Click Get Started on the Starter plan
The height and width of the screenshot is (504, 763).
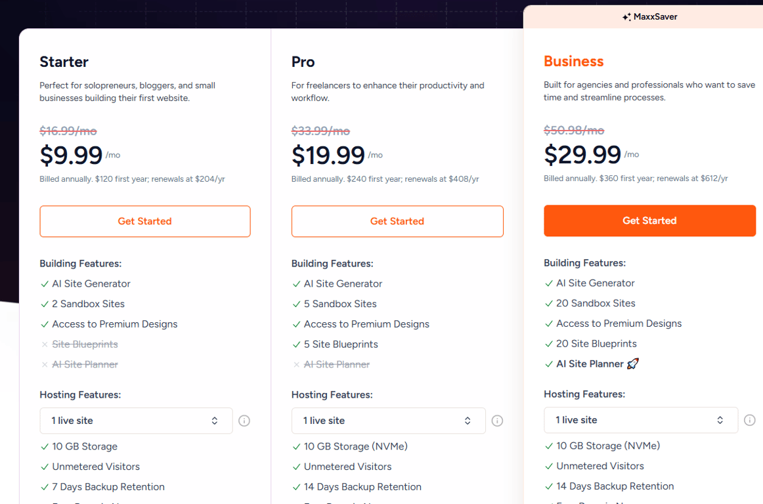click(x=145, y=221)
